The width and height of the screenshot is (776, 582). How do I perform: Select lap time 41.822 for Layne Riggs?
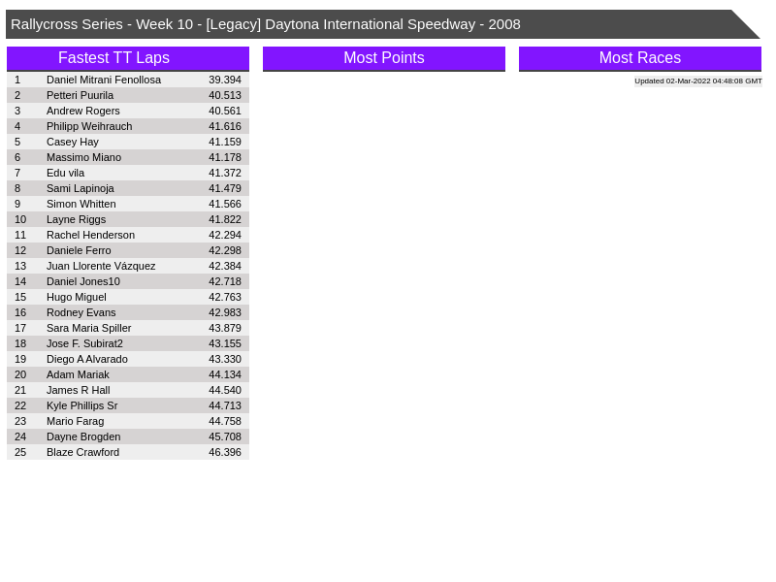(x=225, y=219)
